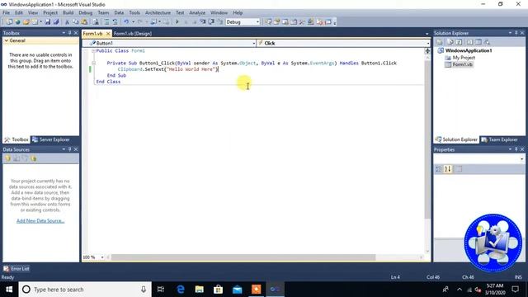
Task: Pin the Properties panel auto-hide icon
Action: pos(516,149)
